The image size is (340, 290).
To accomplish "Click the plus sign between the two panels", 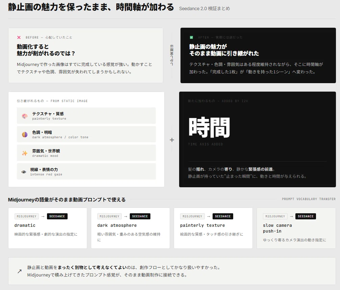I will point(172,140).
